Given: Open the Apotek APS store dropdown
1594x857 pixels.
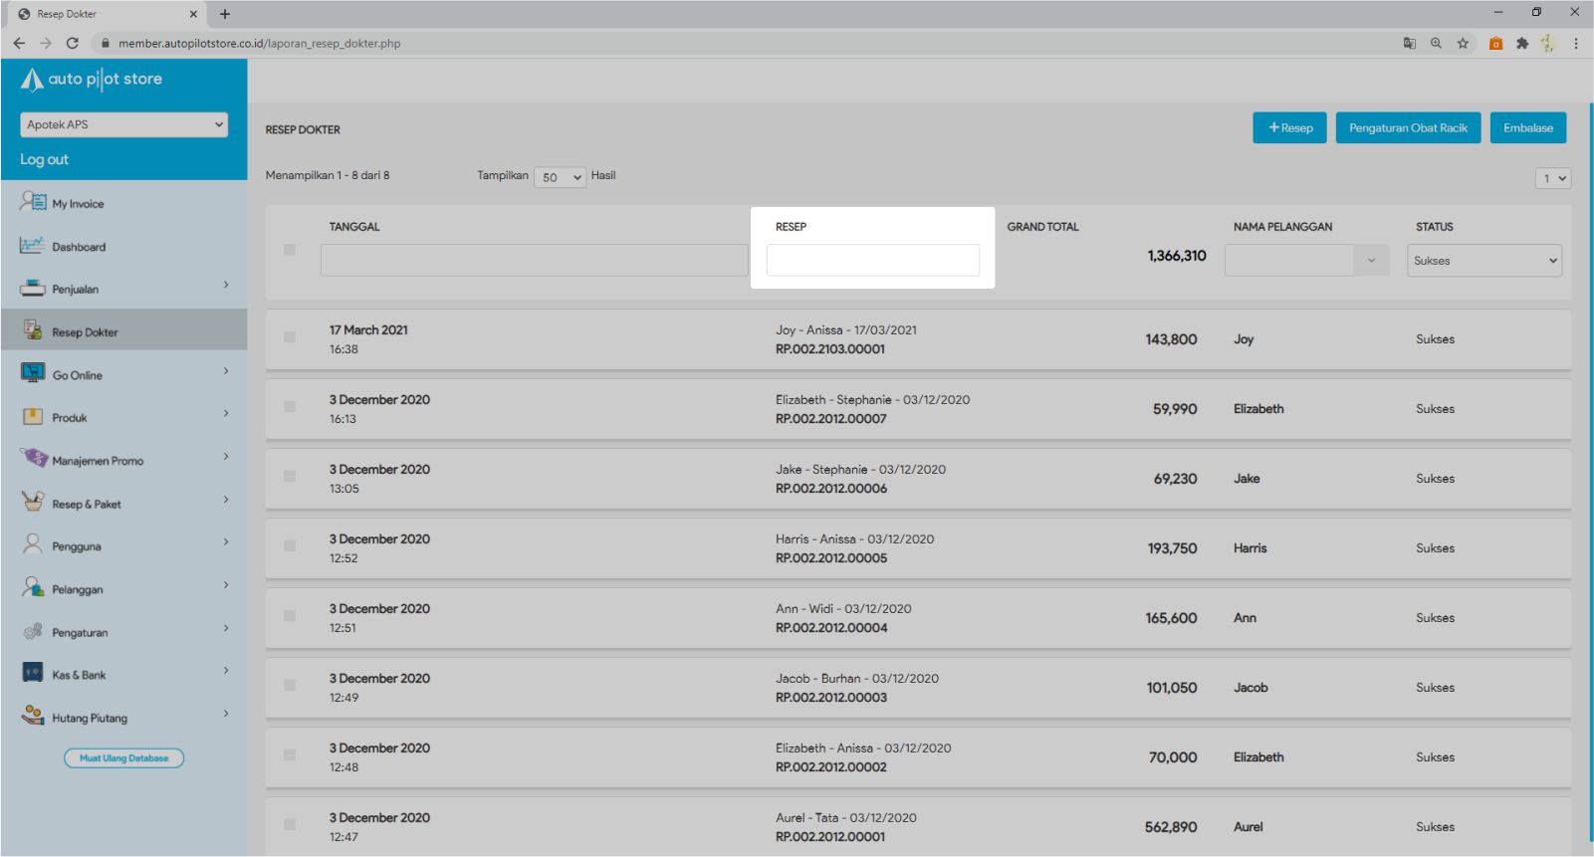Looking at the screenshot, I should 123,124.
